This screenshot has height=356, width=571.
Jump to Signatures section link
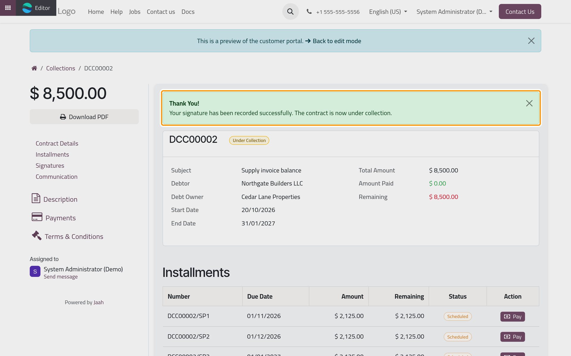click(50, 166)
